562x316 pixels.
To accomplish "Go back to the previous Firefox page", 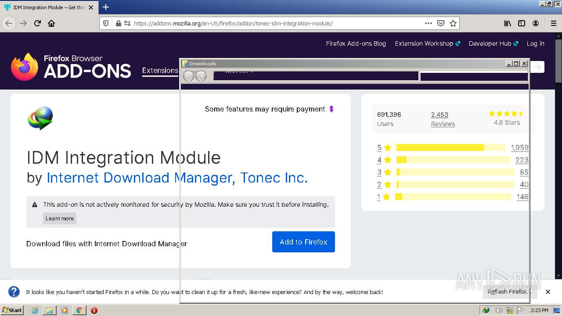I will point(9,23).
